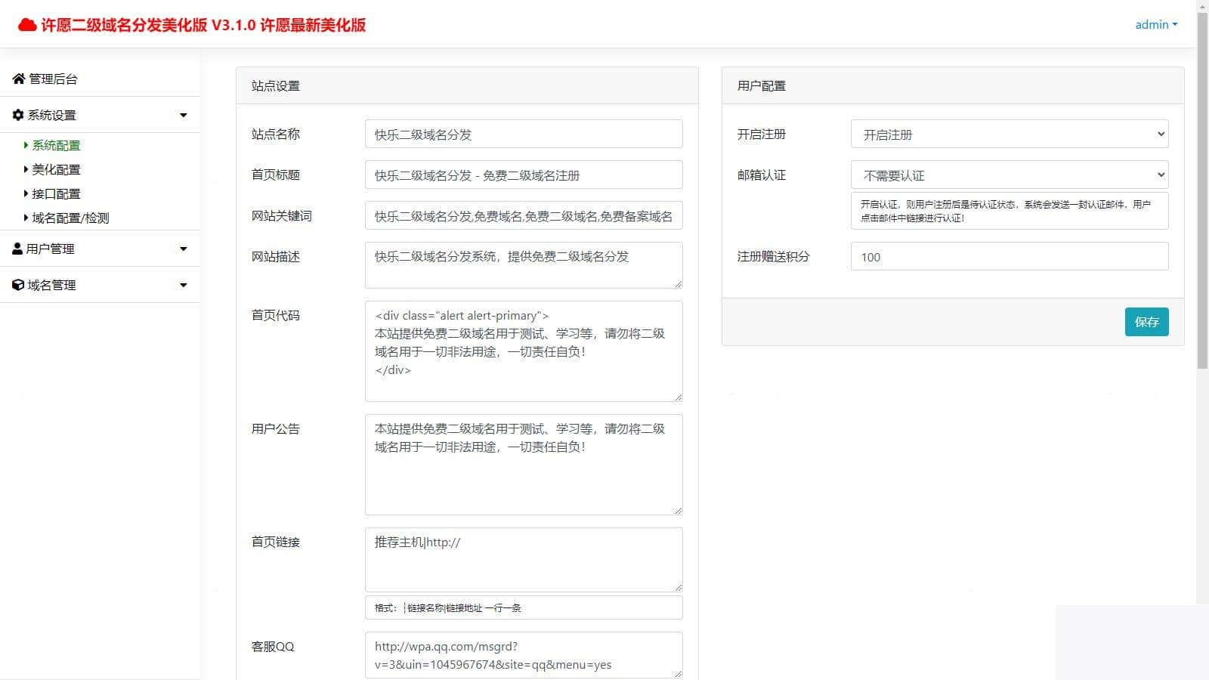This screenshot has width=1209, height=680.
Task: Select the cube icon for 域名管理
Action: [x=17, y=285]
